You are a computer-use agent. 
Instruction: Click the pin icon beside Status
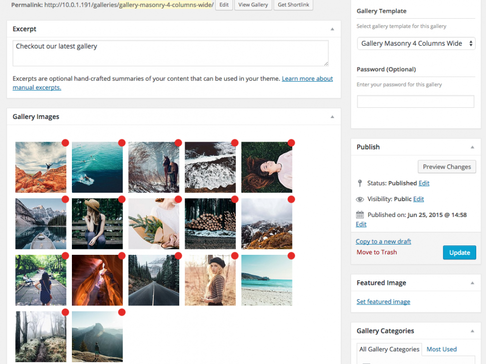tap(360, 183)
